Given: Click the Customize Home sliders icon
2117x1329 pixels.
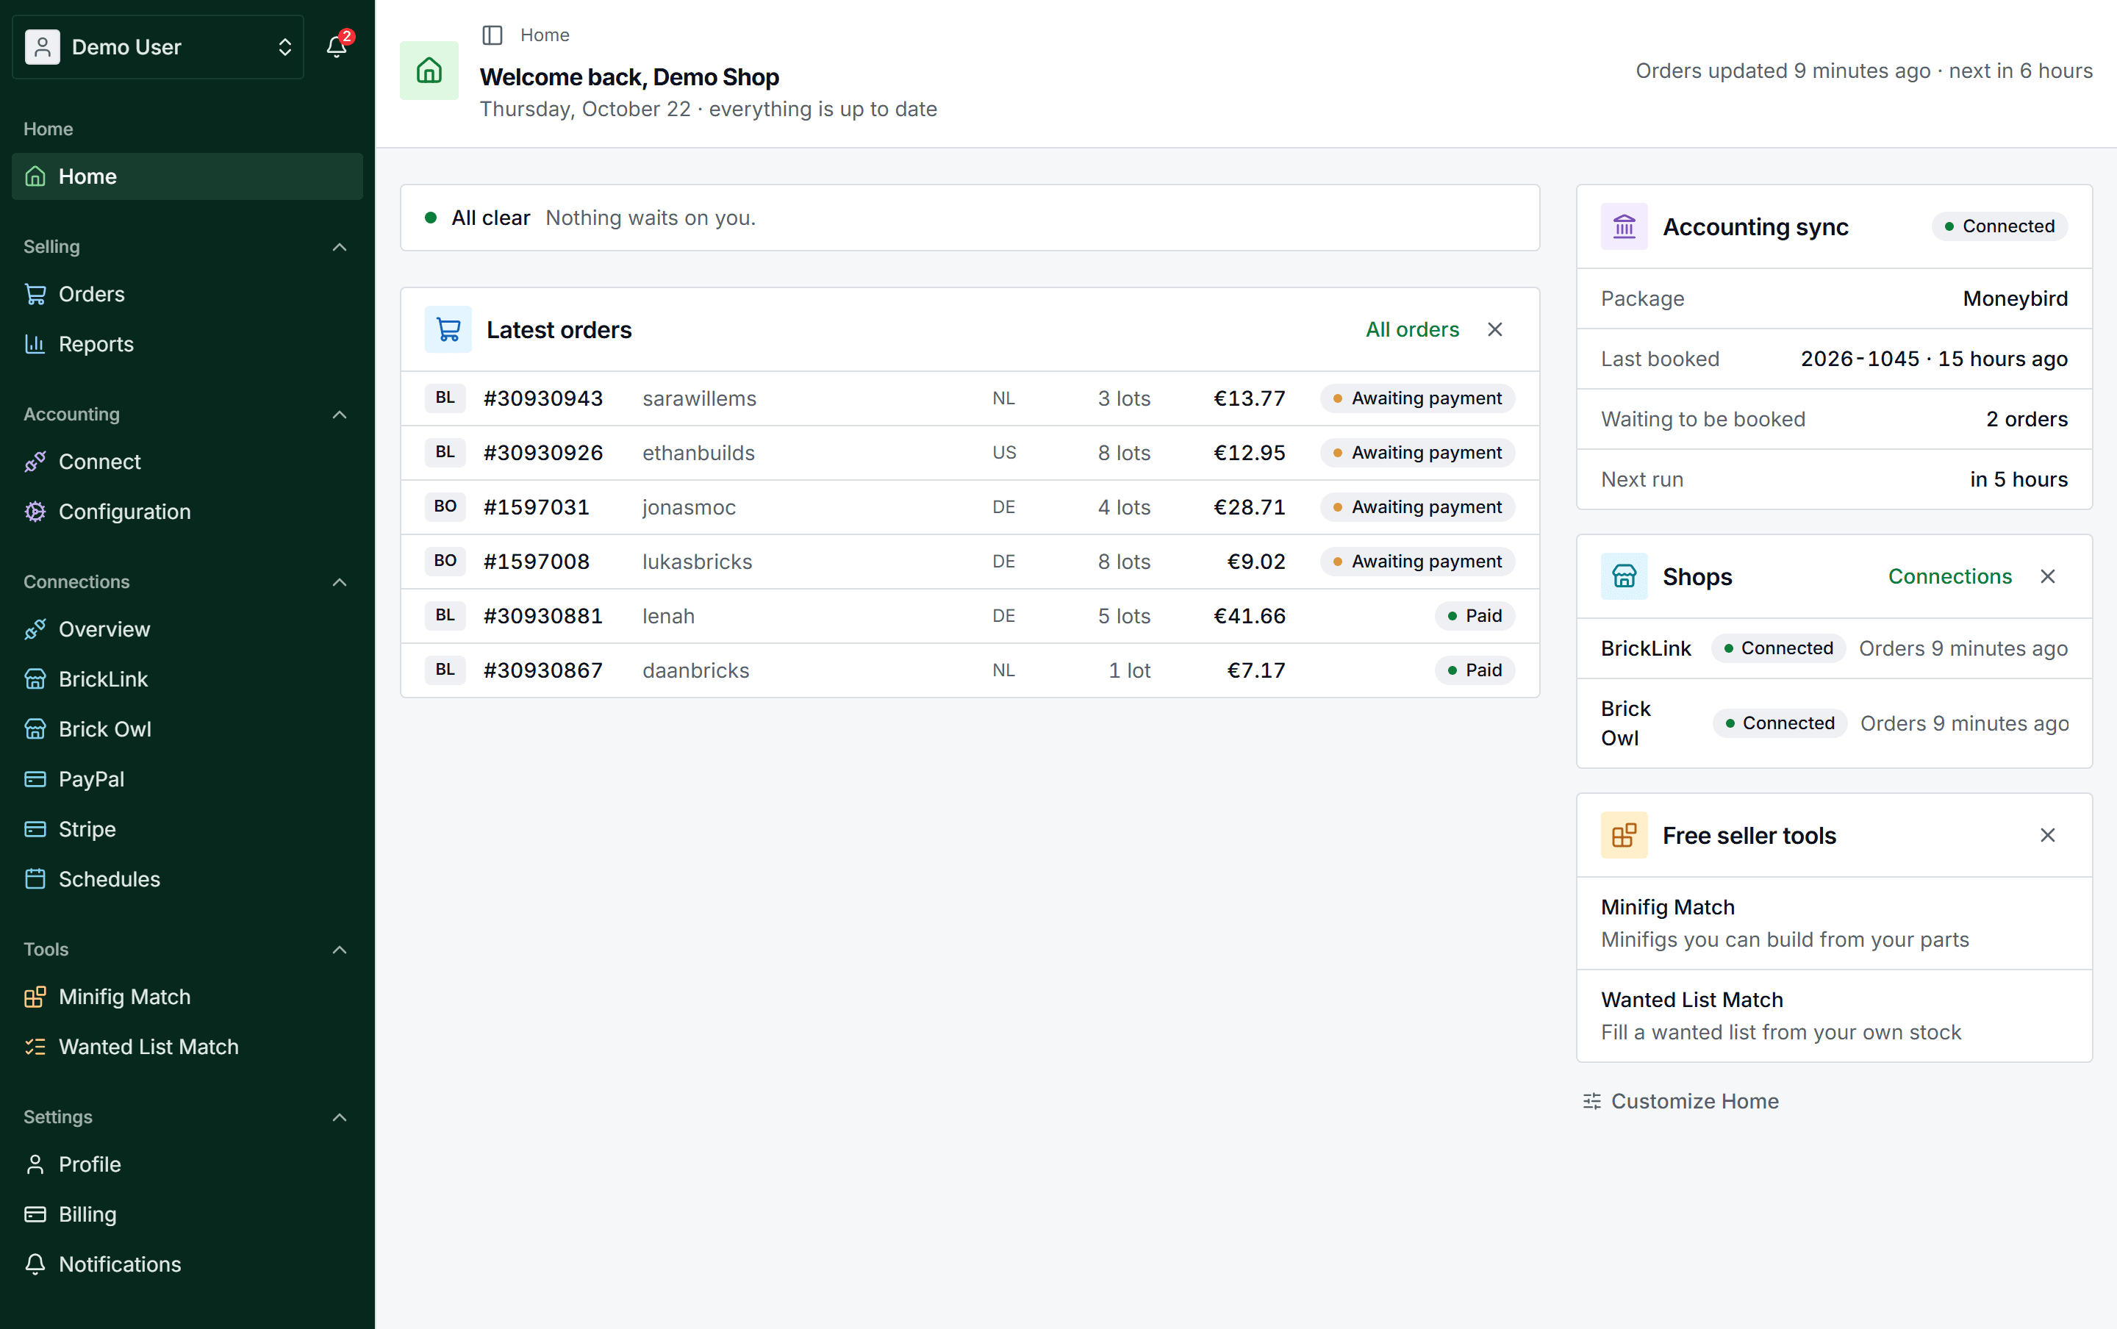Looking at the screenshot, I should point(1591,1101).
